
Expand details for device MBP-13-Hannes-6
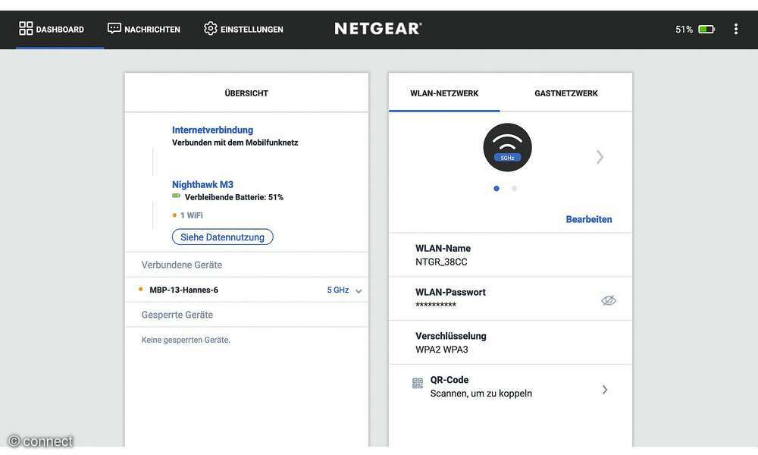click(357, 289)
